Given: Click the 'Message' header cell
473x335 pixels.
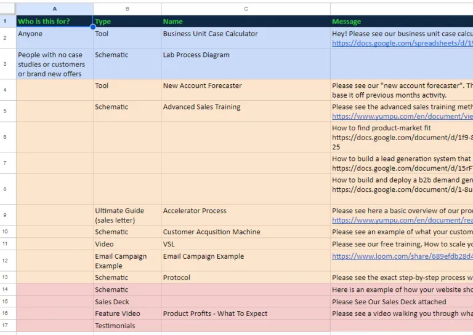Looking at the screenshot, I should (402, 21).
